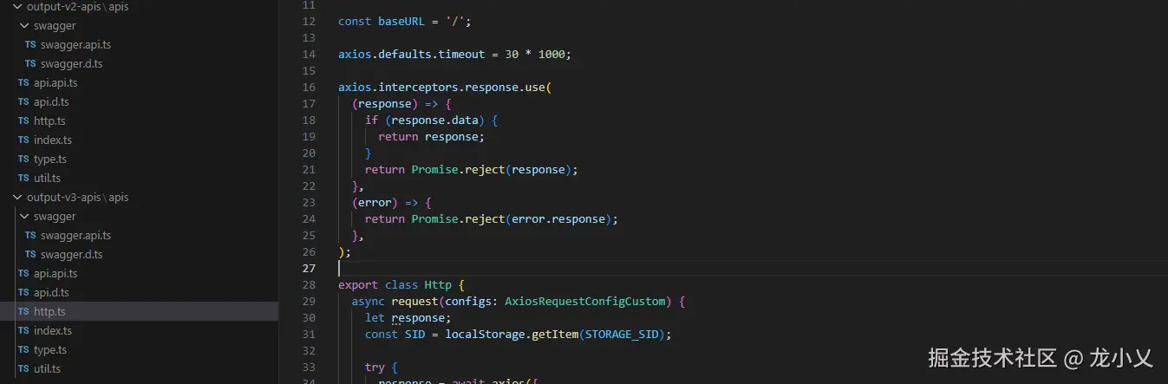1168x384 pixels.
Task: Click 'axios.interceptors.response.use(' on line 16
Action: [x=445, y=87]
